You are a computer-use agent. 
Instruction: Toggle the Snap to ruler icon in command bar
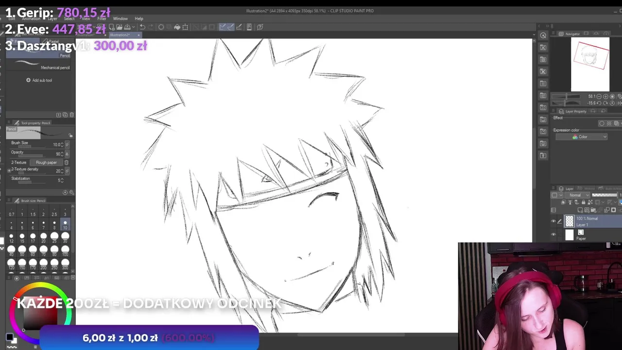coord(222,27)
